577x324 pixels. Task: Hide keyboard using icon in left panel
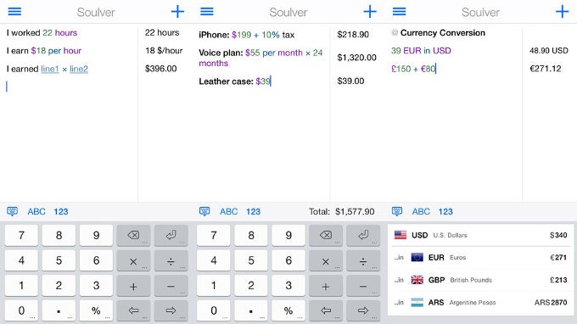pyautogui.click(x=12, y=211)
